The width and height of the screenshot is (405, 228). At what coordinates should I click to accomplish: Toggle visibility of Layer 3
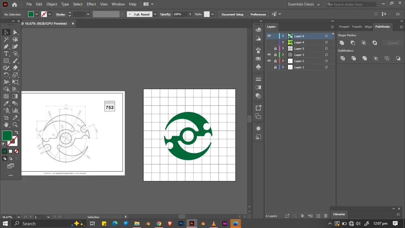click(x=269, y=55)
